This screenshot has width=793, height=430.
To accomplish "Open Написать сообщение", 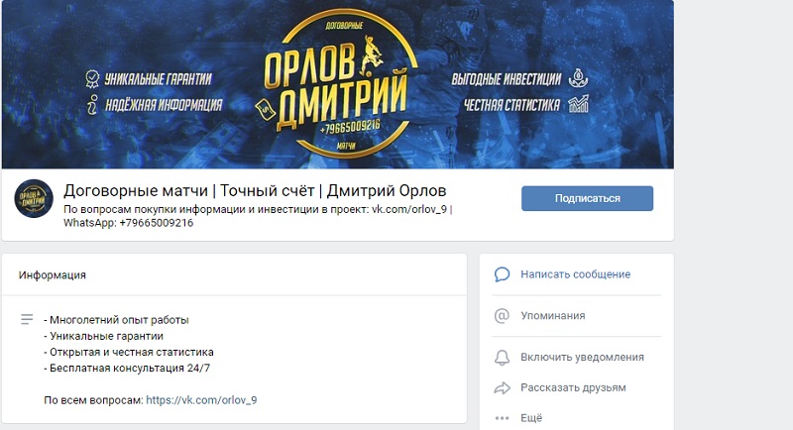I will coord(576,274).
